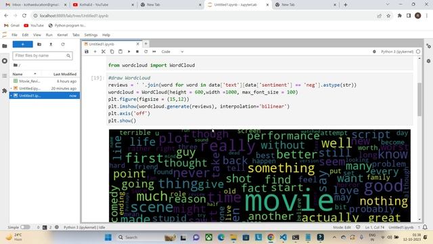Screen dimensions: 433x244
Task: Open the Settings menu
Action: (91, 35)
